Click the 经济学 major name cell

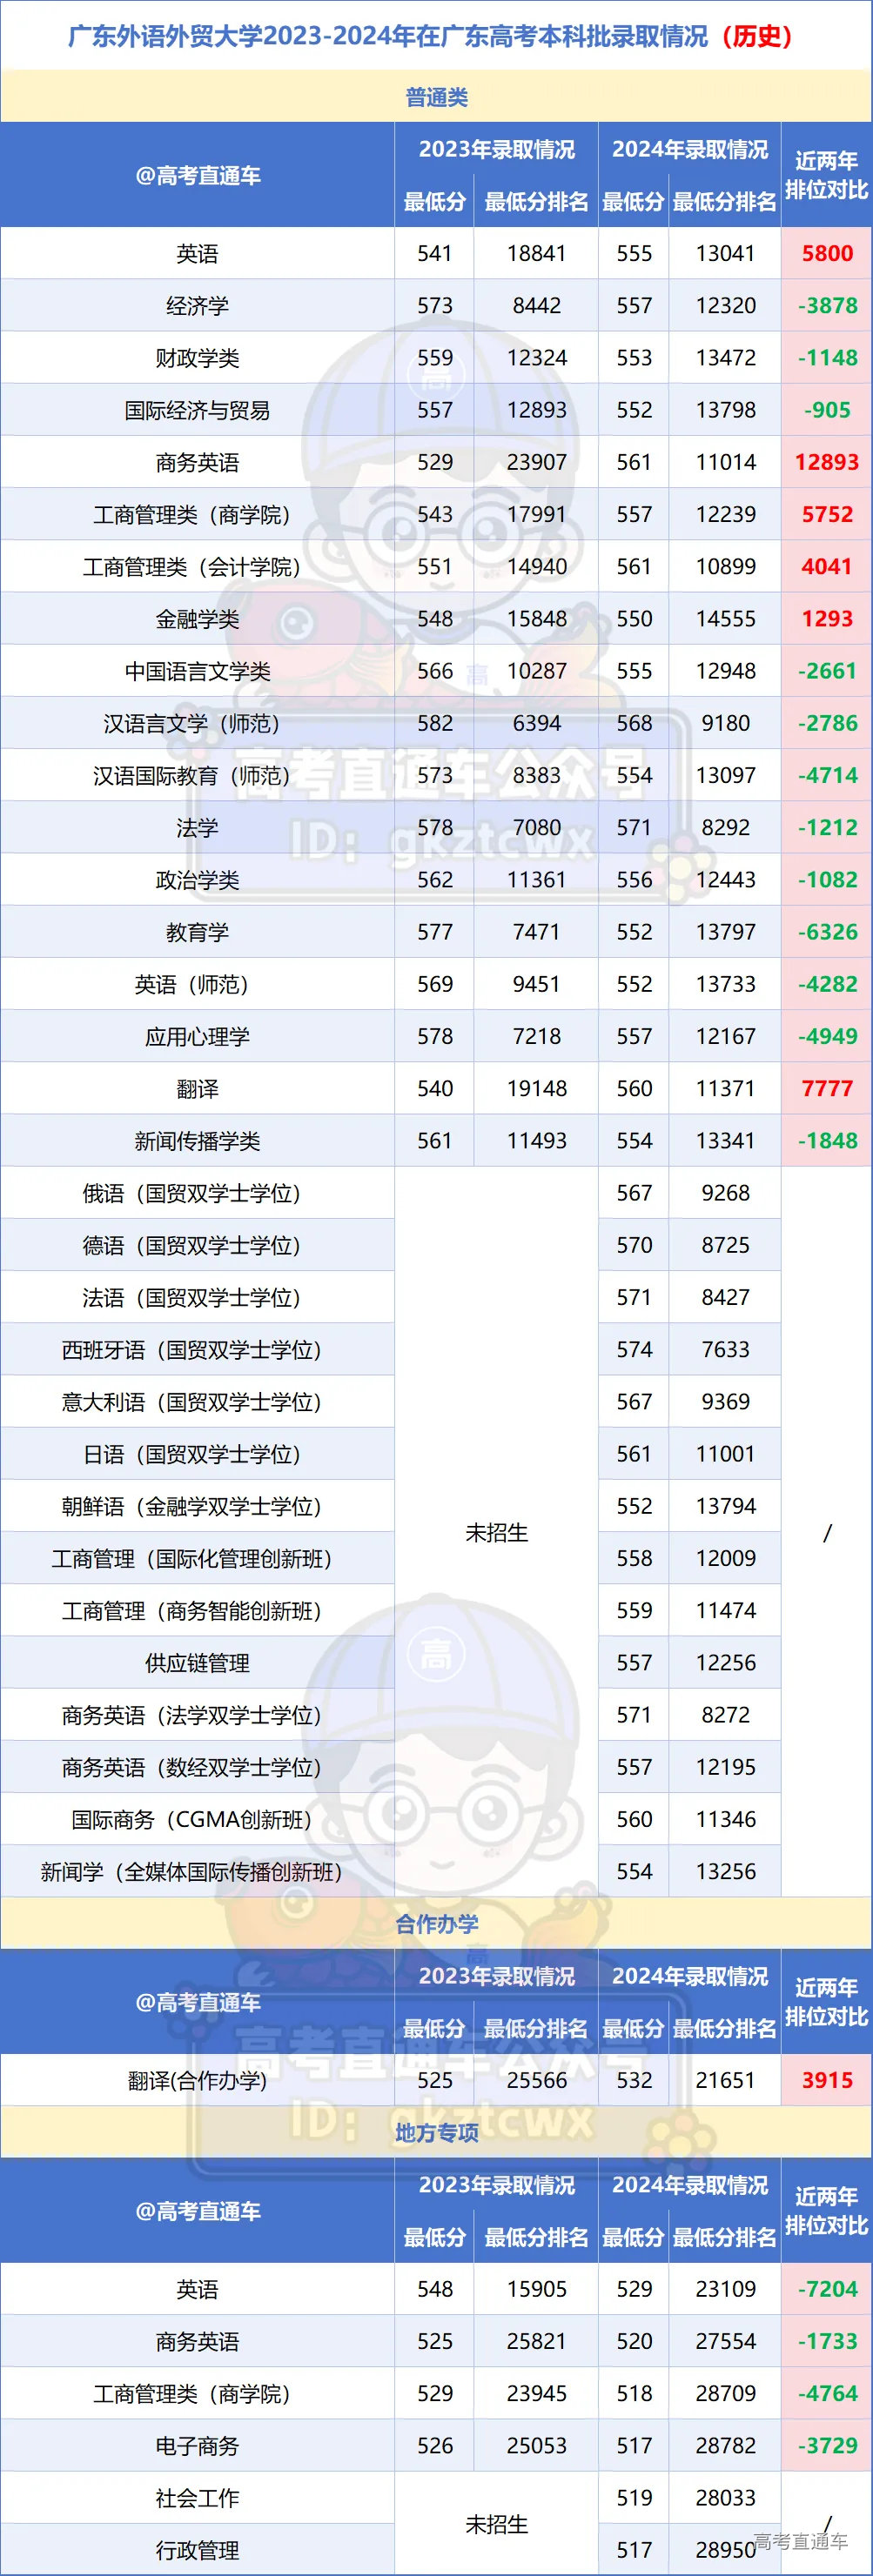click(x=197, y=306)
